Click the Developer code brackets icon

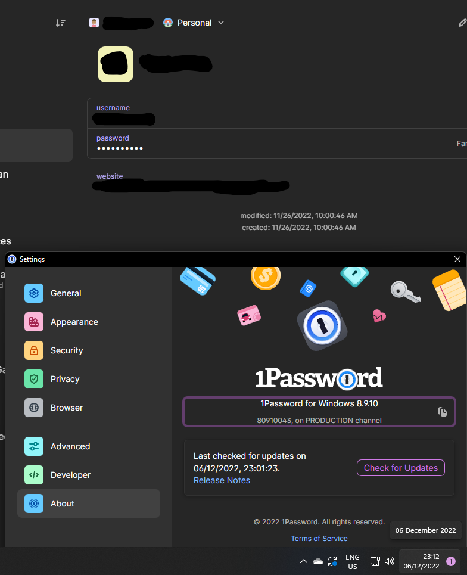pyautogui.click(x=34, y=475)
